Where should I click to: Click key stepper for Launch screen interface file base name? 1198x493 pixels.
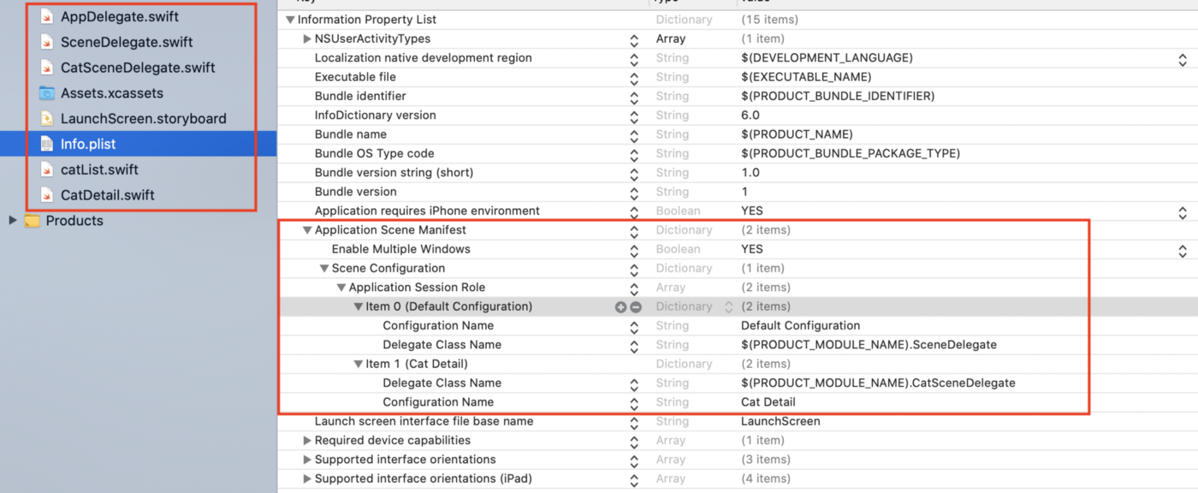click(x=634, y=423)
